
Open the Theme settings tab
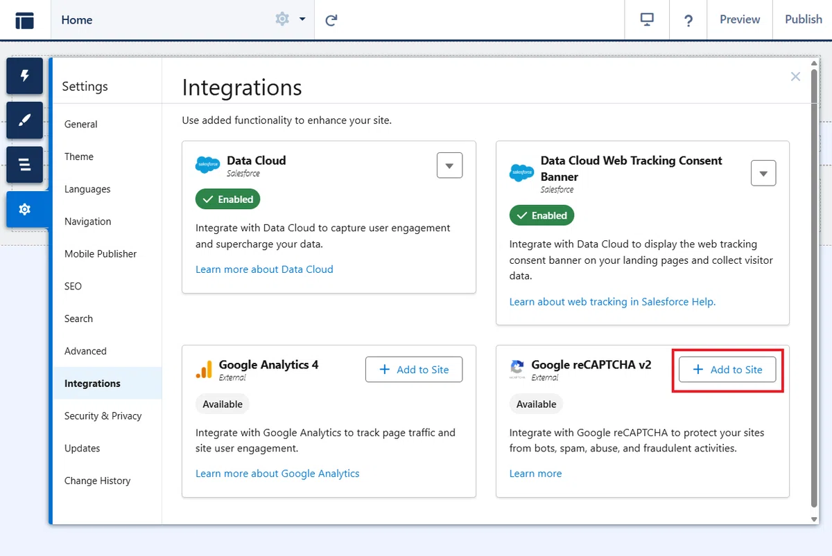point(107,157)
